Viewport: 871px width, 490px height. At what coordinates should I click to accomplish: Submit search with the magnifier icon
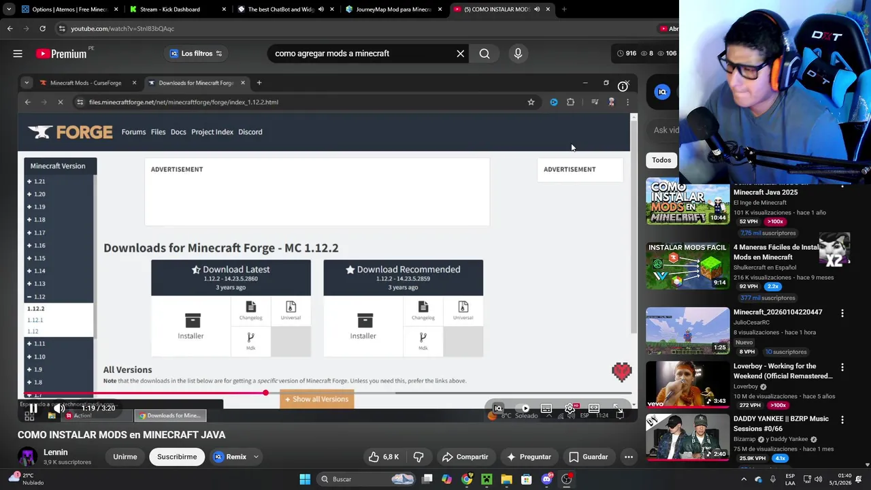click(484, 54)
